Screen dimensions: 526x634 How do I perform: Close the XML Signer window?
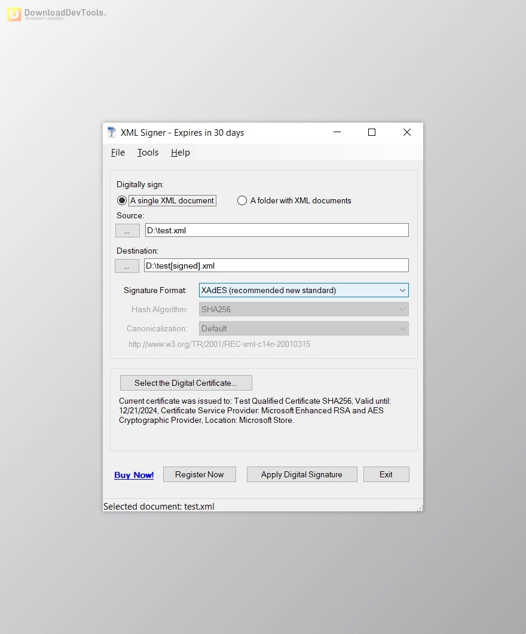(407, 132)
